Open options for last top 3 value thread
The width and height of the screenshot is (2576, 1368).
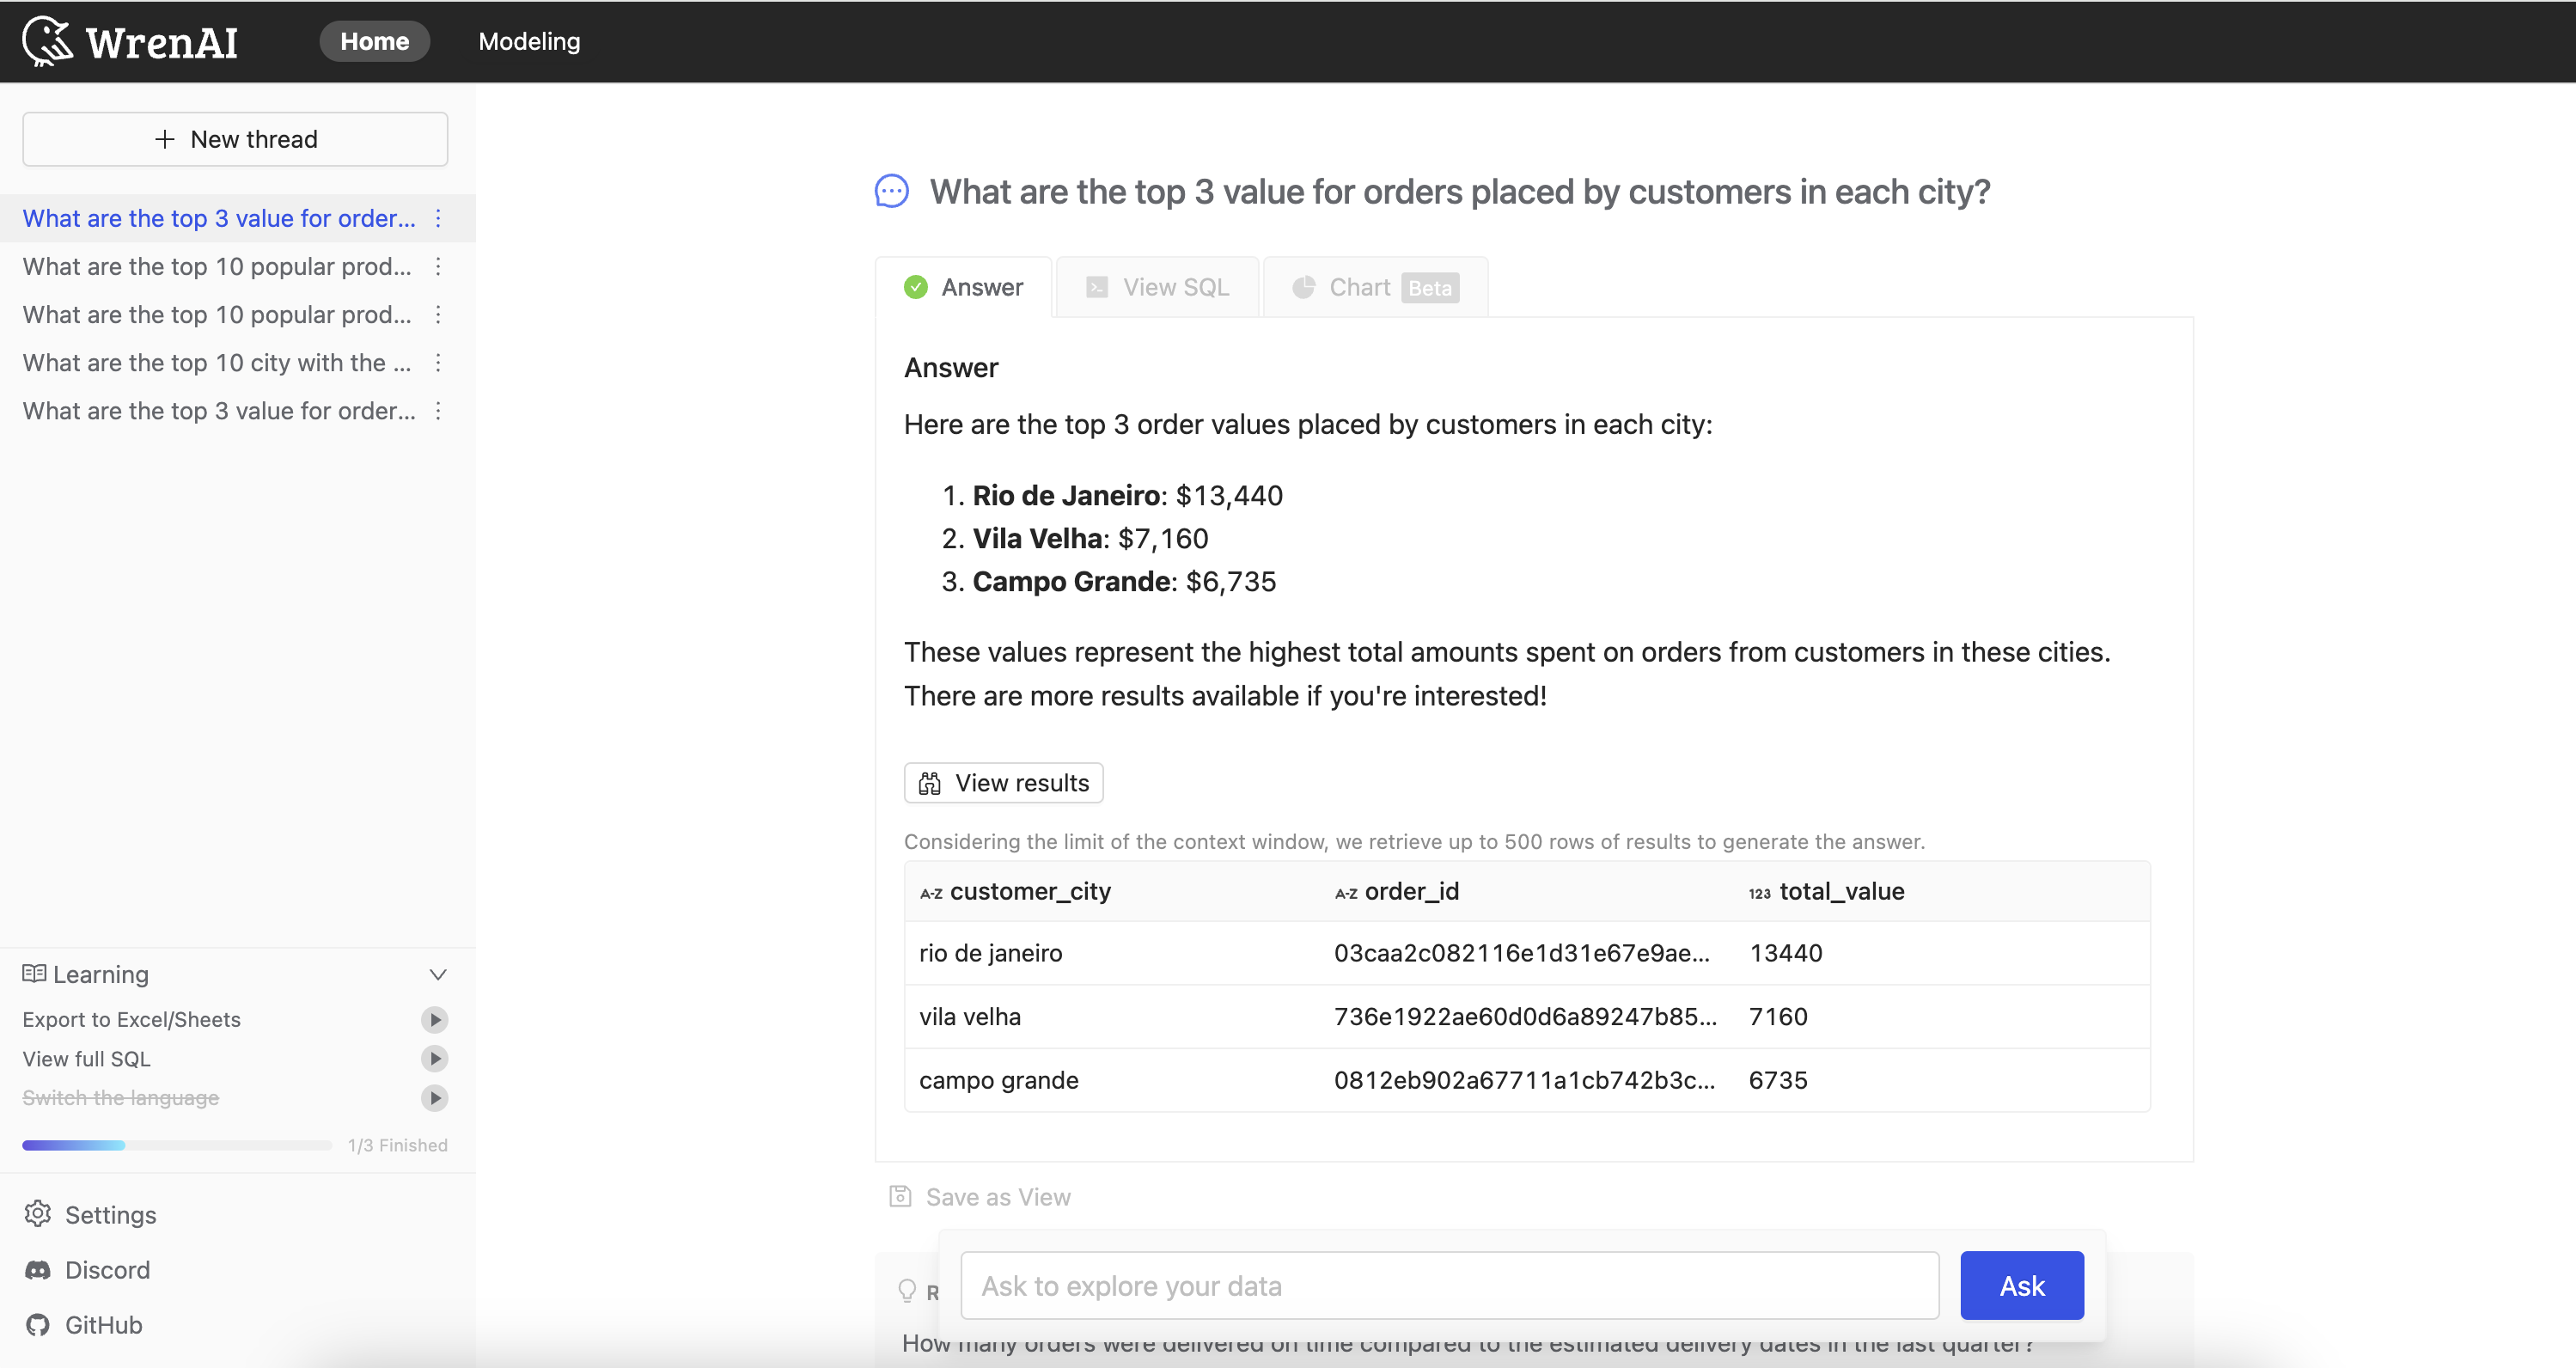click(x=438, y=410)
